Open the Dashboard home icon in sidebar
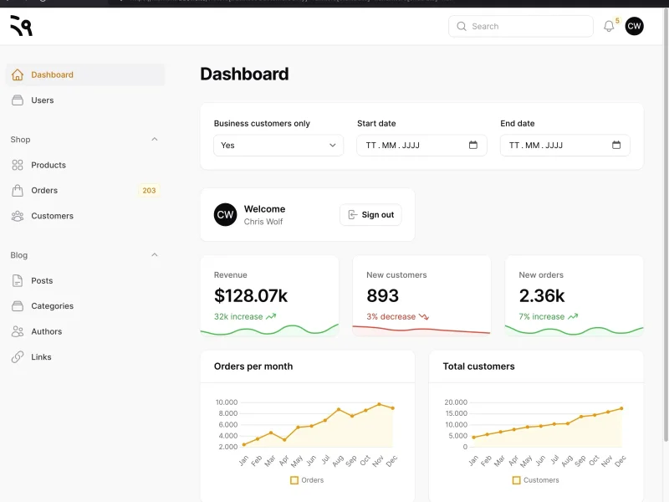The height and width of the screenshot is (502, 669). coord(17,74)
